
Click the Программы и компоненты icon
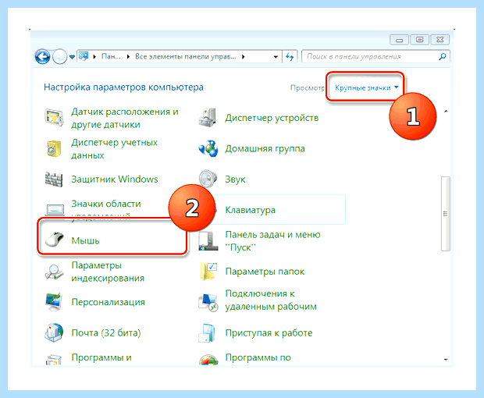(53, 360)
